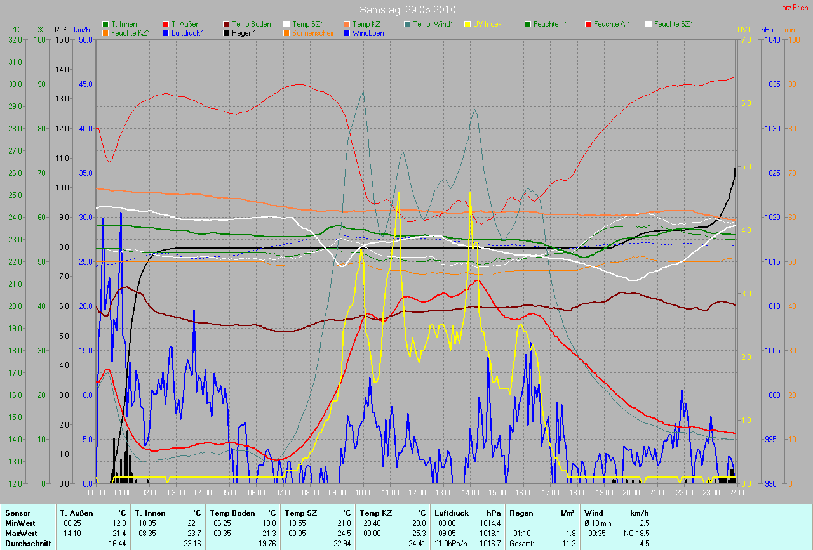813x550 pixels.
Task: Select the orange swatch for Feuchte KZ*
Action: pos(105,32)
